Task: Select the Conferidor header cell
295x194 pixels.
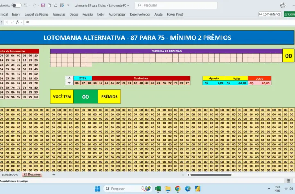Action: click(141, 78)
